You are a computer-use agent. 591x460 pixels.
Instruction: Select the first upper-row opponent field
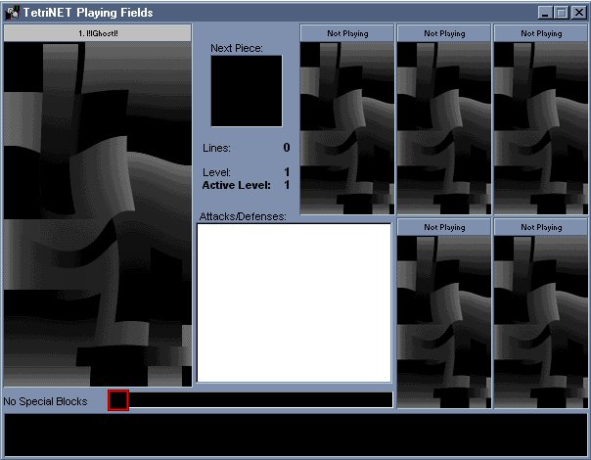[347, 127]
